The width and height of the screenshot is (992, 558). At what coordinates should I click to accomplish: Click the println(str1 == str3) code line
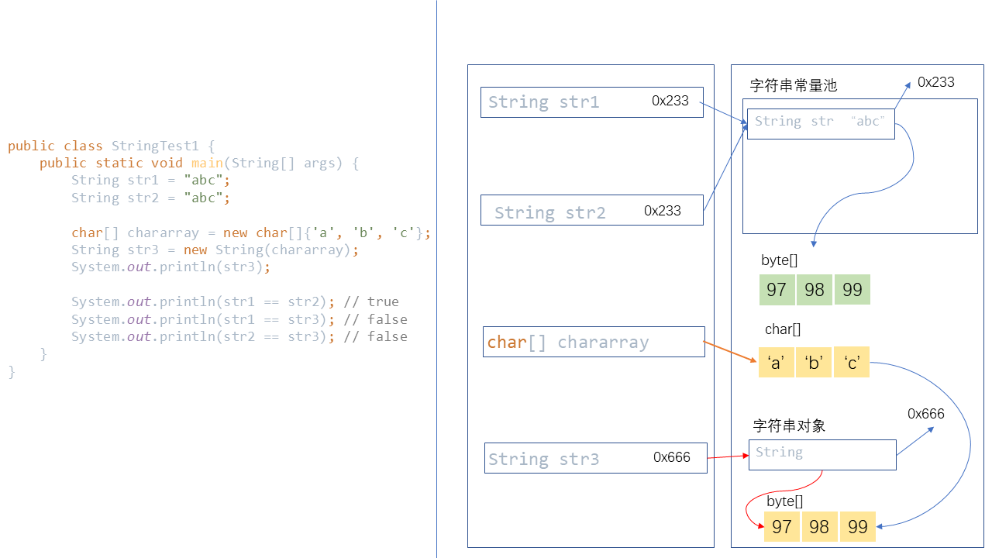pos(239,319)
